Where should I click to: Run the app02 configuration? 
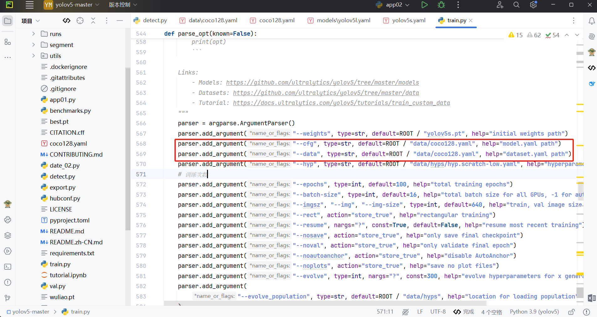coord(424,5)
